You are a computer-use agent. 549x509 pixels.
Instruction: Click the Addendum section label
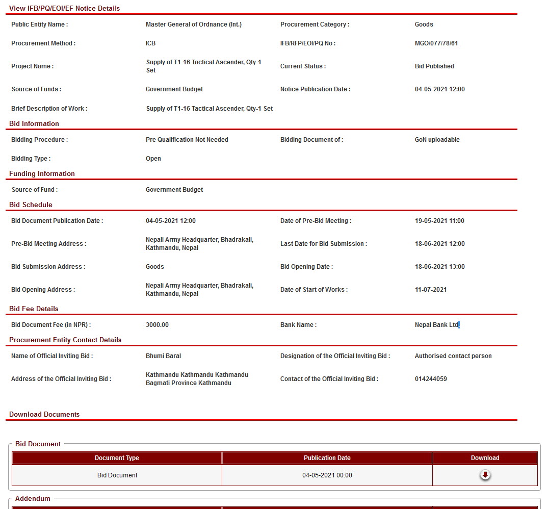click(x=33, y=498)
